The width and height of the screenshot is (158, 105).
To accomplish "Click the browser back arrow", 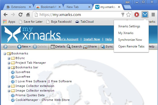I will click(5, 15).
